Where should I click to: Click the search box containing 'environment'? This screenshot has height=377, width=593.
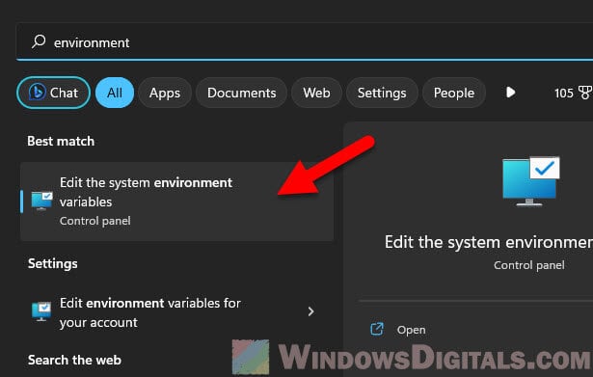[x=305, y=41]
